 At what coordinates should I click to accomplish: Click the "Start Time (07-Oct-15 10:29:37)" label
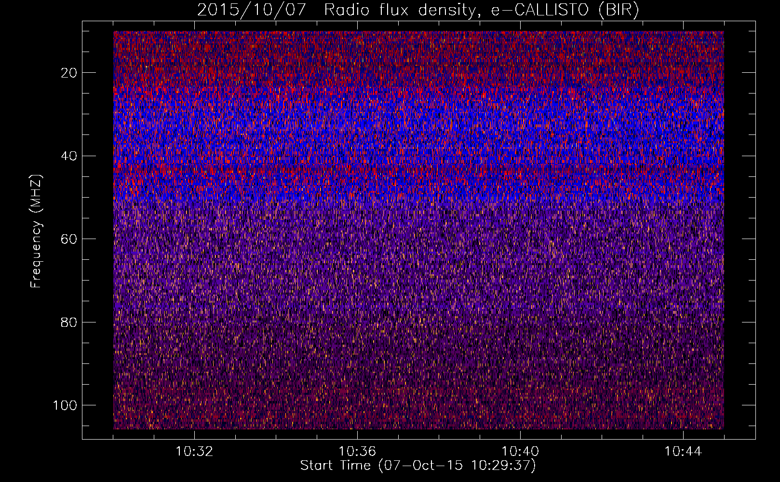(418, 466)
